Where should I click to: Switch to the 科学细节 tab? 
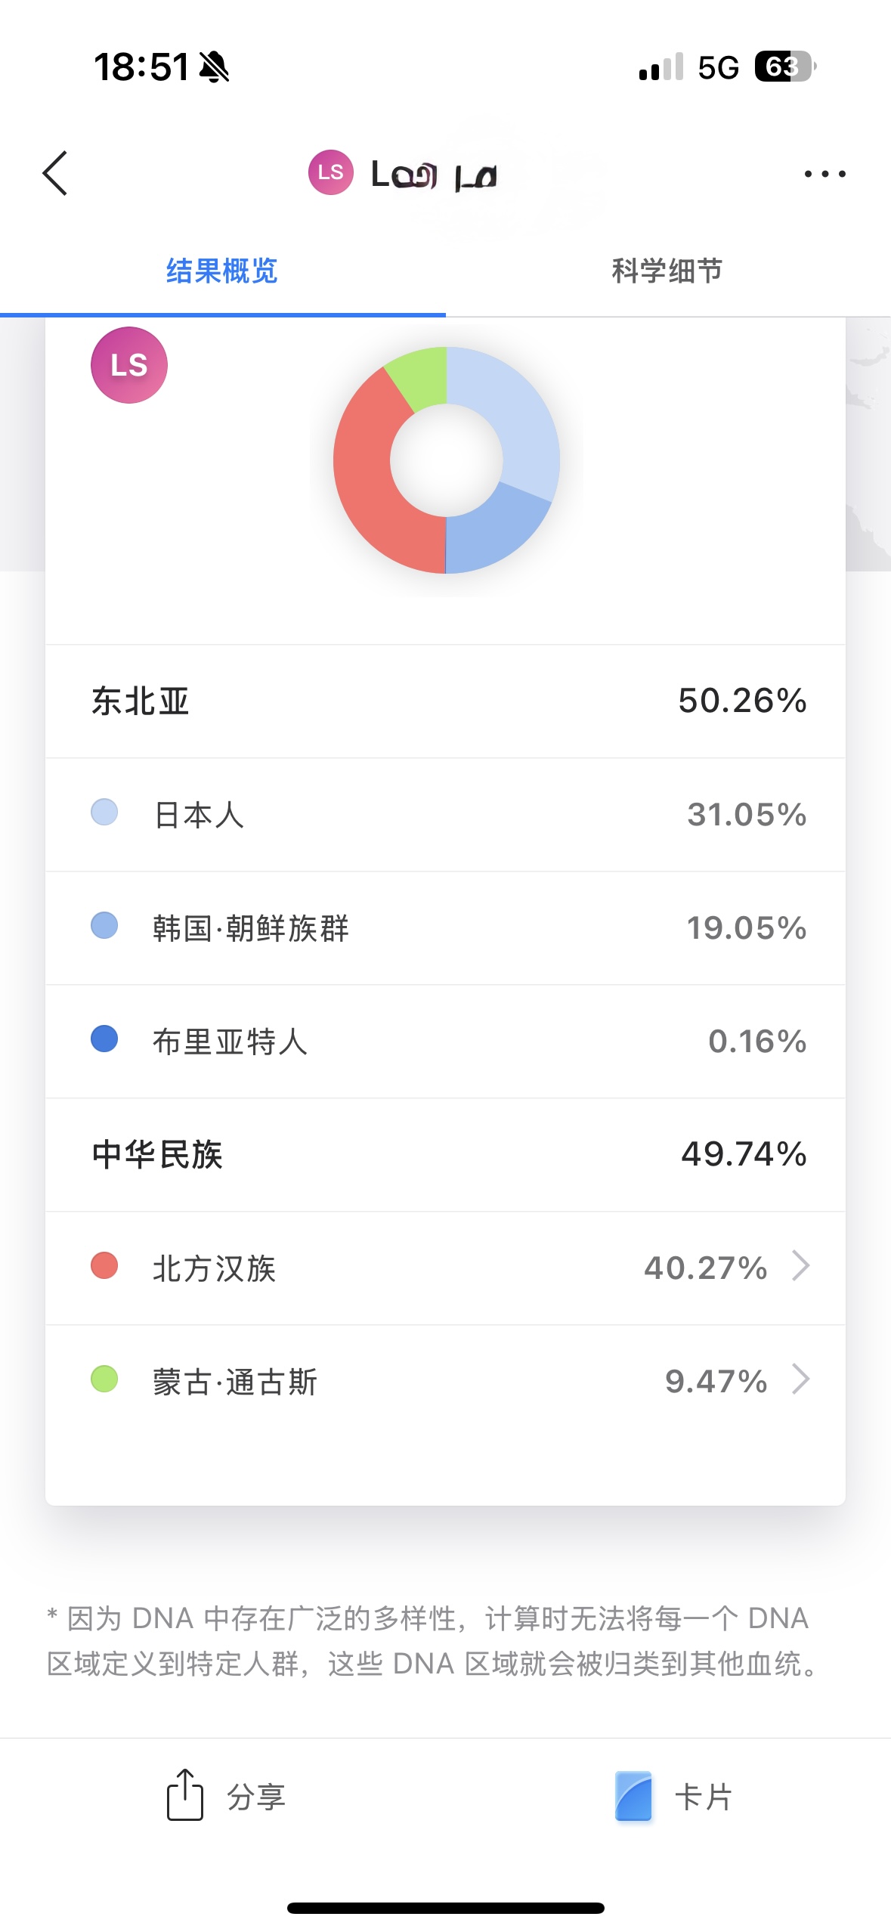click(x=667, y=271)
